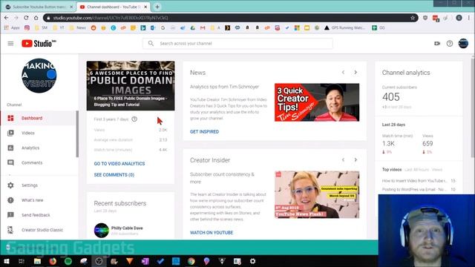Viewport: 475px width, 267px height.
Task: Click the YouTube Studio logo
Action: click(x=39, y=44)
